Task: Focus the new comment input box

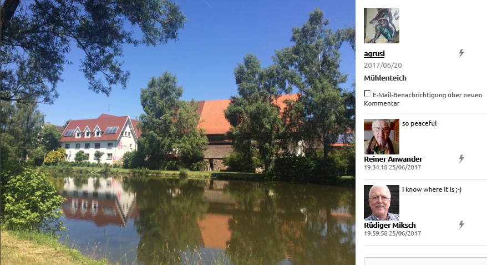Action: click(425, 261)
